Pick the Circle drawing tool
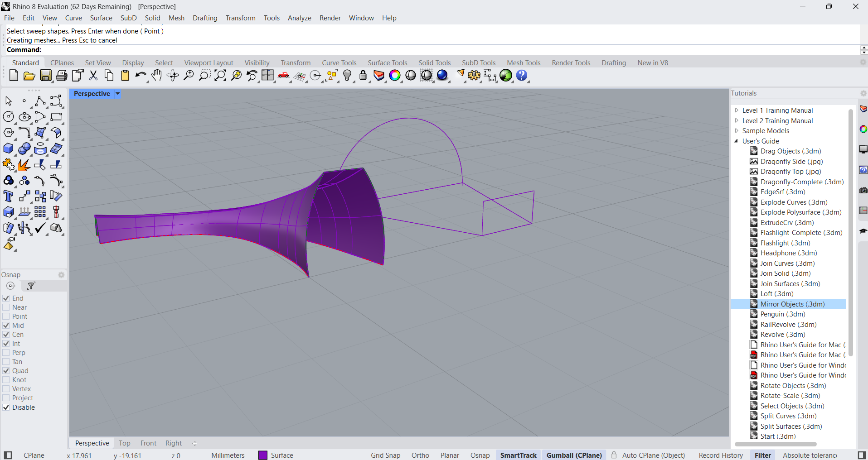868x460 pixels. click(x=8, y=117)
